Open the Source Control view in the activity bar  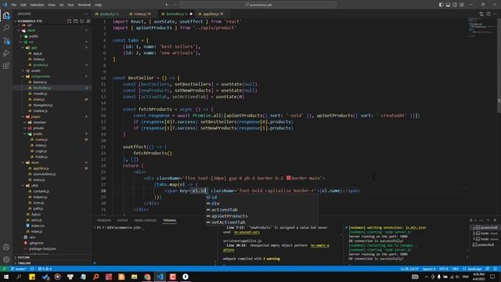[6, 41]
